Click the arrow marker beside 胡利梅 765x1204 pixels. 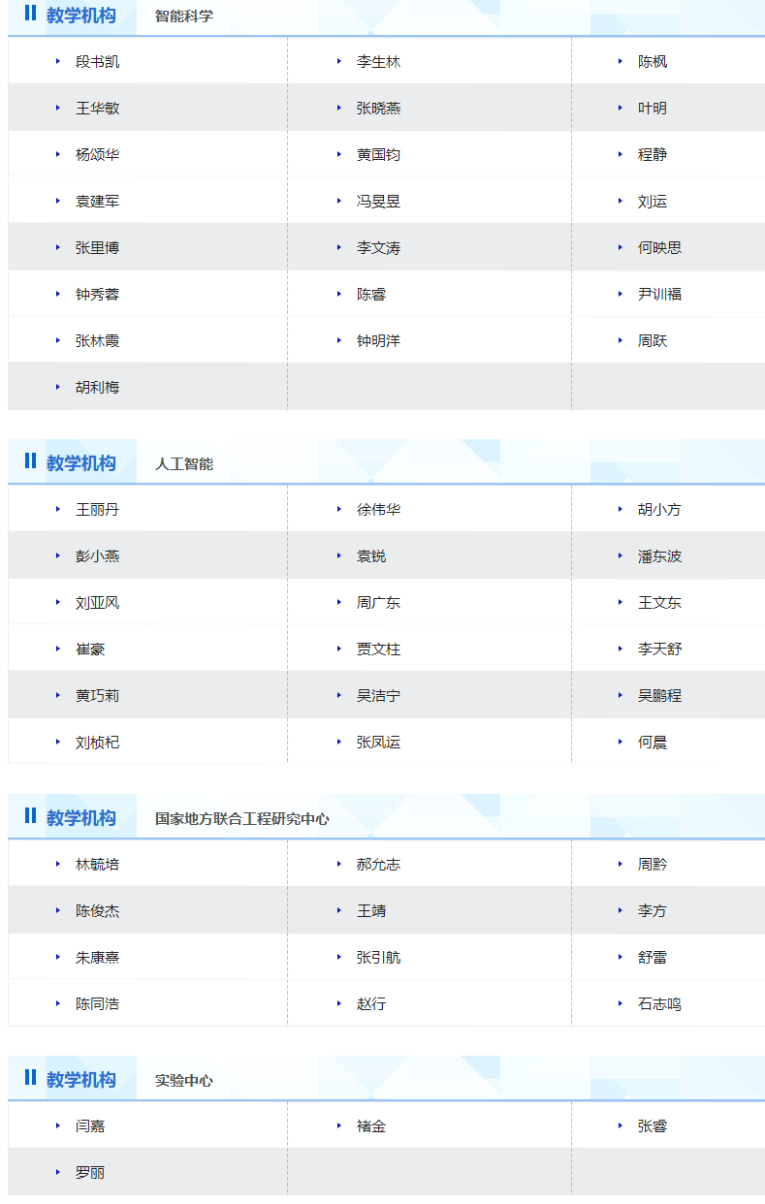tap(58, 388)
